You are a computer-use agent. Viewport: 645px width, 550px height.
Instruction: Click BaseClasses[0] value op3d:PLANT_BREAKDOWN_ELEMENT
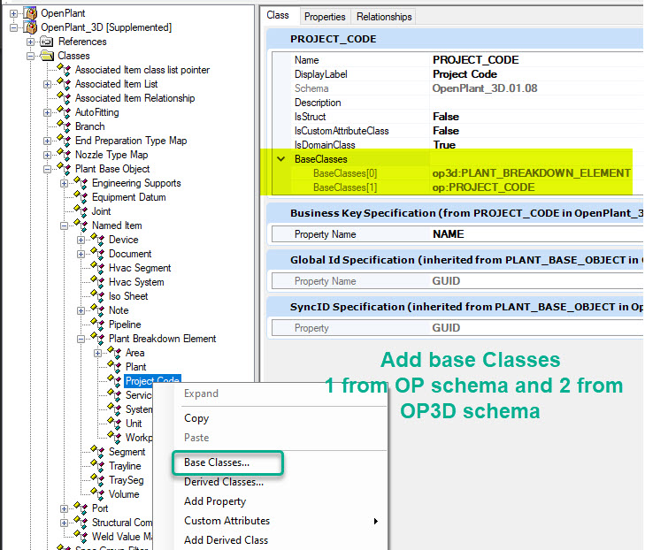click(x=531, y=173)
